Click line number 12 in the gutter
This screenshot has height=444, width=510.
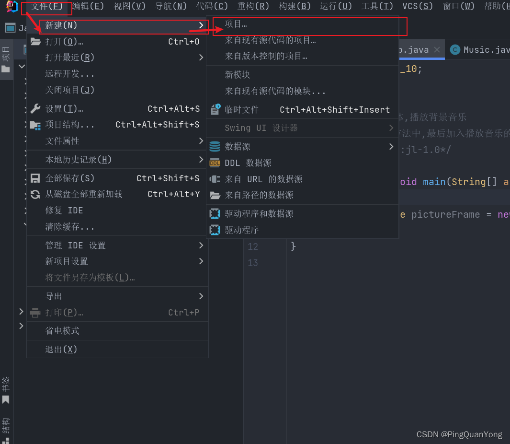tap(253, 246)
